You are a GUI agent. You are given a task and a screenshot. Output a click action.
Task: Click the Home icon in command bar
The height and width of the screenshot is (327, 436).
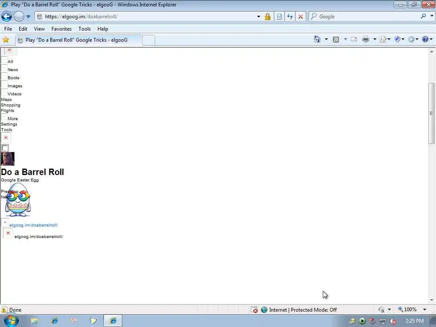tap(317, 39)
